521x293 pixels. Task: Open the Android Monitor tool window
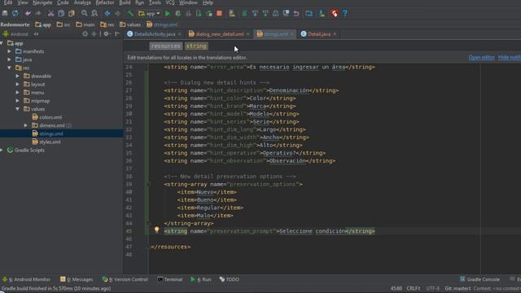click(26, 279)
